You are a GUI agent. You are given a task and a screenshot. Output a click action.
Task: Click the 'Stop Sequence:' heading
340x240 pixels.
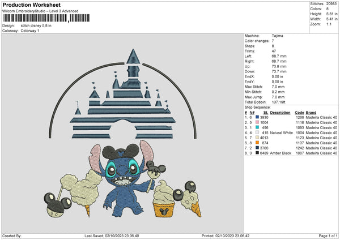click(258, 107)
